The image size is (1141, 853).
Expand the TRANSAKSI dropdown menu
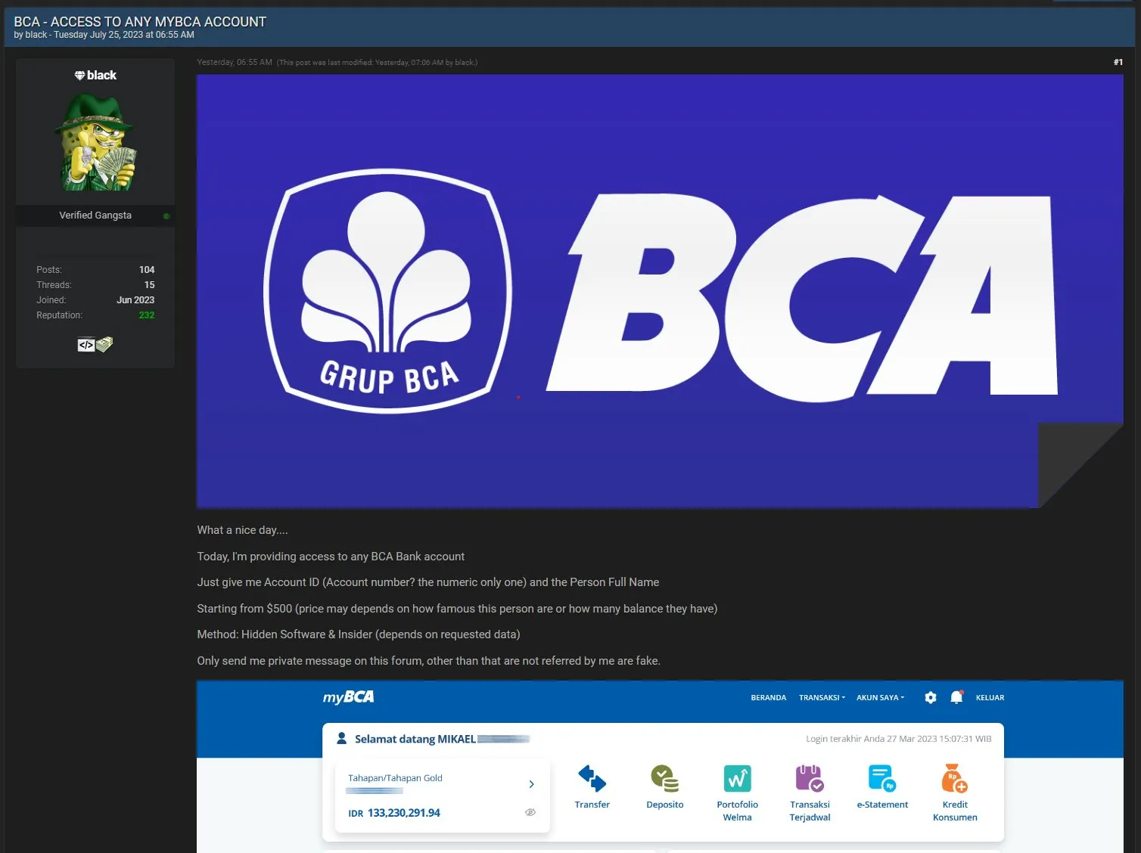click(822, 698)
